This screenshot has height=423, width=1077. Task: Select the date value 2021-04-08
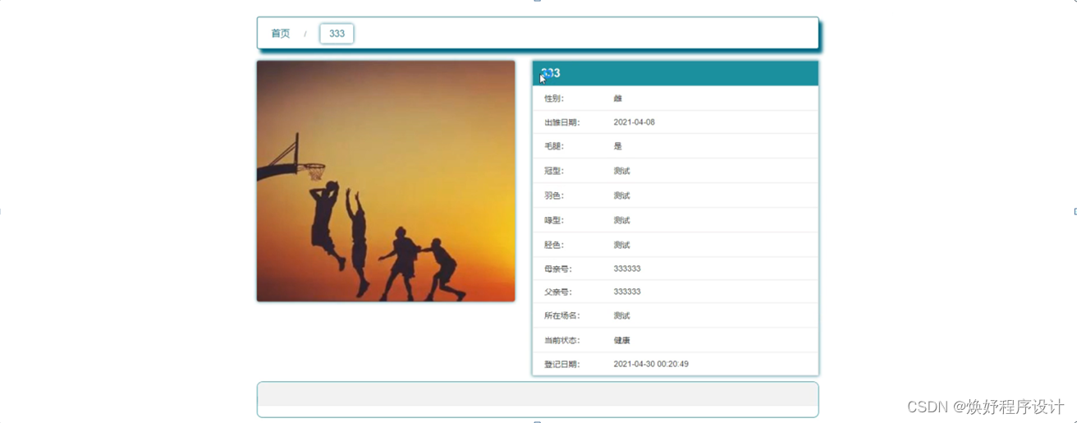[635, 122]
